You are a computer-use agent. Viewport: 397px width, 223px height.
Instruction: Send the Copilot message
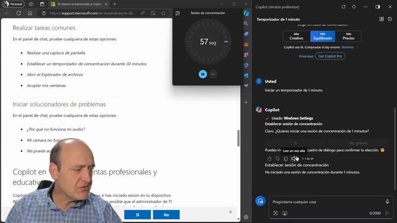387,213
